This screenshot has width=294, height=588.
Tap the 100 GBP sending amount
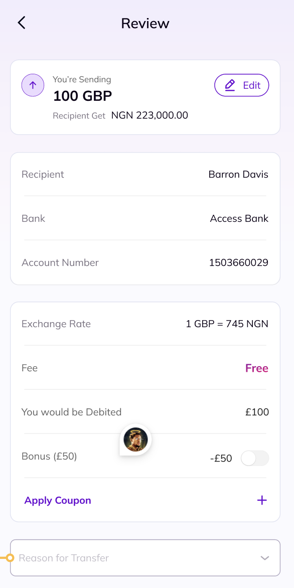[82, 96]
